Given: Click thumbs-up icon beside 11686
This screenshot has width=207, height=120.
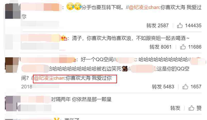Looking at the screenshot, I should pyautogui.click(x=183, y=47).
